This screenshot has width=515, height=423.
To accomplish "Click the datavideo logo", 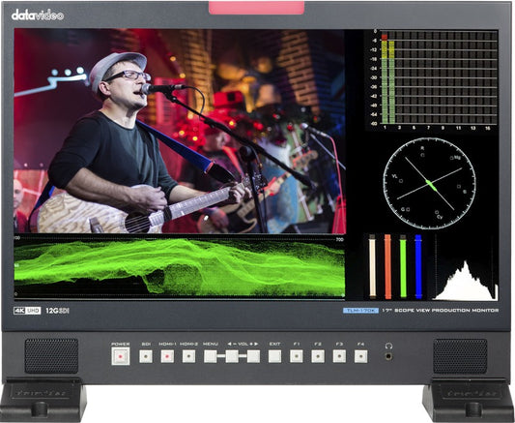I will [38, 15].
